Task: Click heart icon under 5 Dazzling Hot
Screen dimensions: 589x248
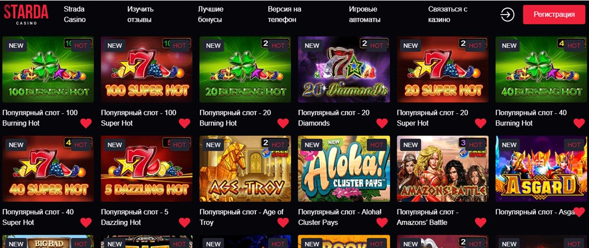Action: coord(184,223)
